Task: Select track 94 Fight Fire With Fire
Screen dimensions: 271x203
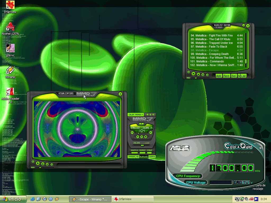Action: pos(216,35)
